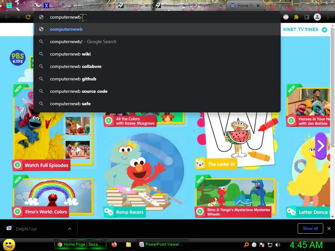
Task: Open the Chrome profile avatar
Action: 317,17
